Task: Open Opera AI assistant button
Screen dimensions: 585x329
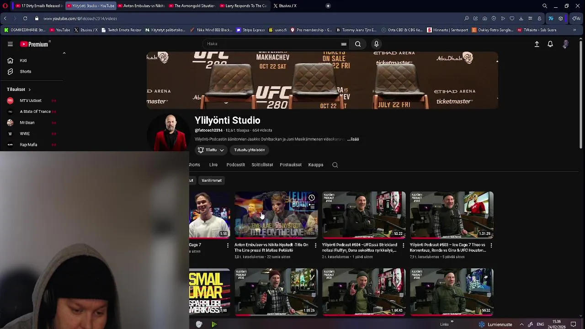Action: coord(576,18)
